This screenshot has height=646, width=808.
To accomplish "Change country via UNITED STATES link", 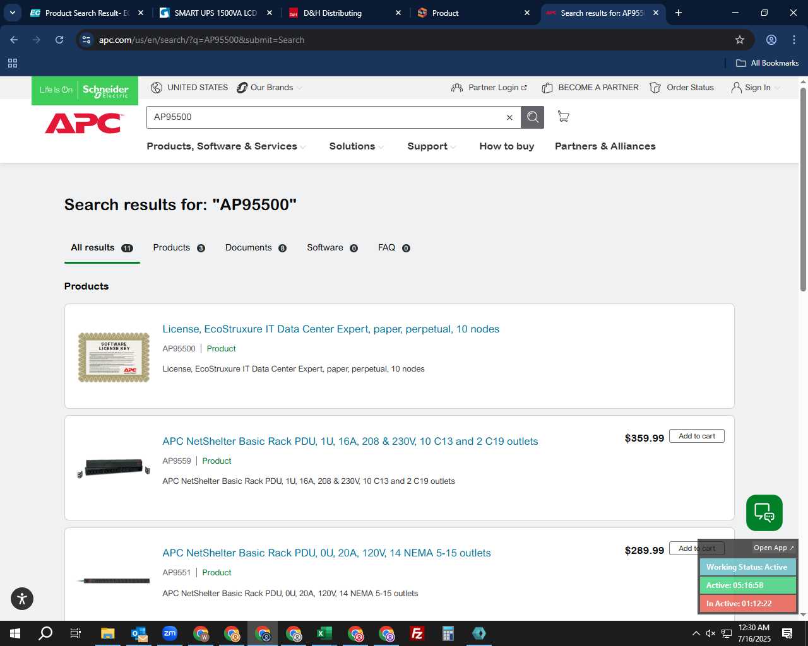I will point(189,88).
